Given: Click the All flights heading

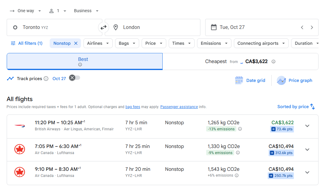Looking at the screenshot, I should pyautogui.click(x=19, y=99).
